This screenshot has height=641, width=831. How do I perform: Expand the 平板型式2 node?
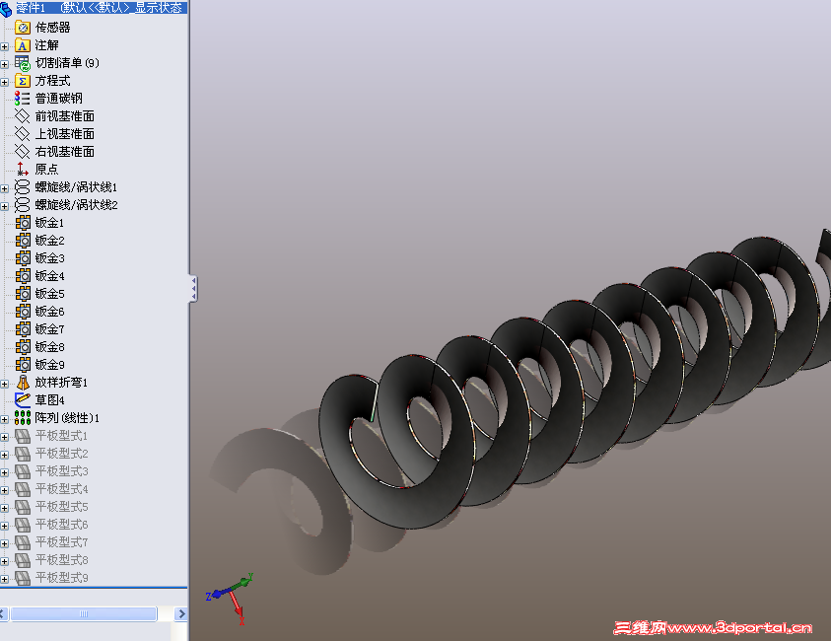click(x=5, y=455)
